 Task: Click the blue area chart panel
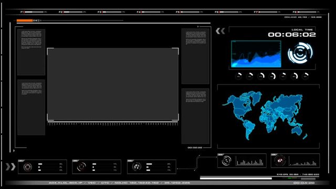256,54
